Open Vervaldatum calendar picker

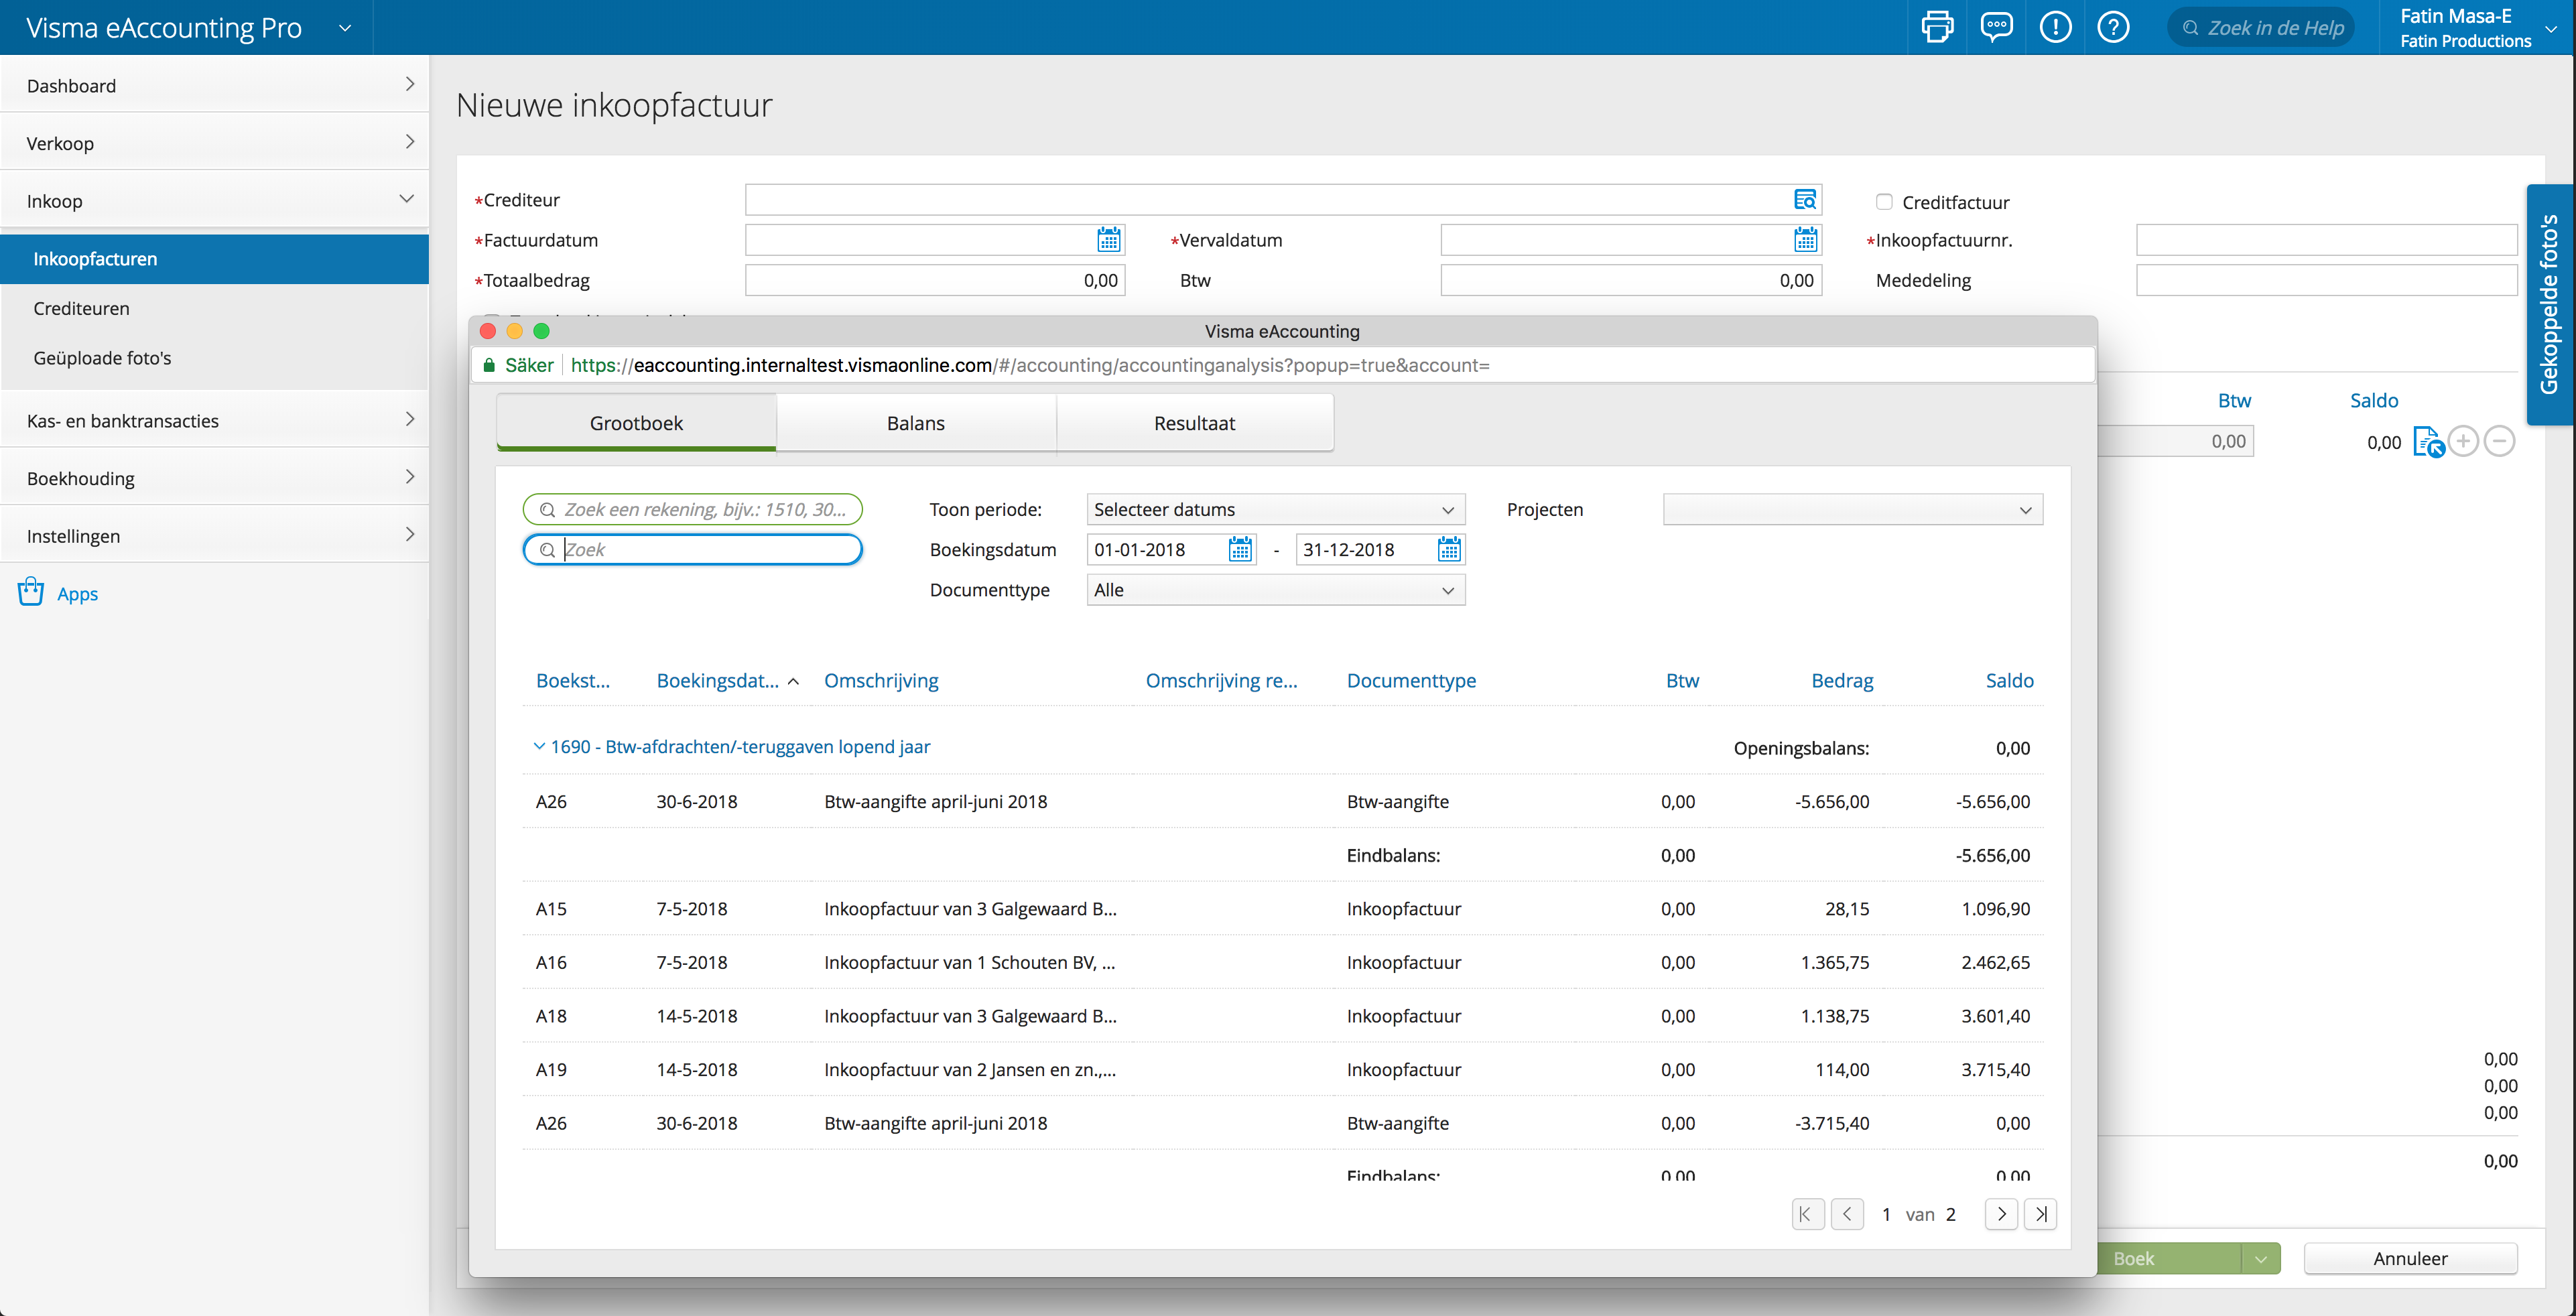(1805, 240)
